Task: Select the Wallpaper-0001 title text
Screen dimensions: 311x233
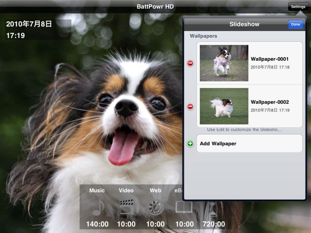Action: 270,59
